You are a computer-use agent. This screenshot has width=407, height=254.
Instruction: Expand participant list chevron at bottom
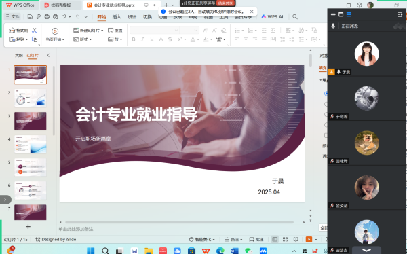[x=366, y=251]
